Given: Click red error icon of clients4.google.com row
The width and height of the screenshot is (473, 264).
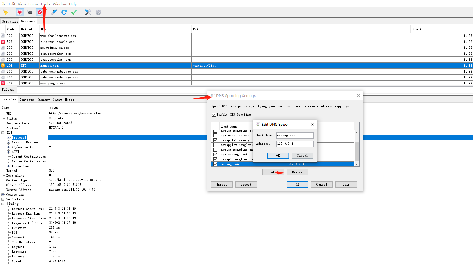Looking at the screenshot, I should [3, 42].
